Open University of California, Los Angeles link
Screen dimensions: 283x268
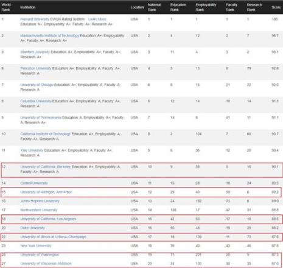[x=48, y=219]
